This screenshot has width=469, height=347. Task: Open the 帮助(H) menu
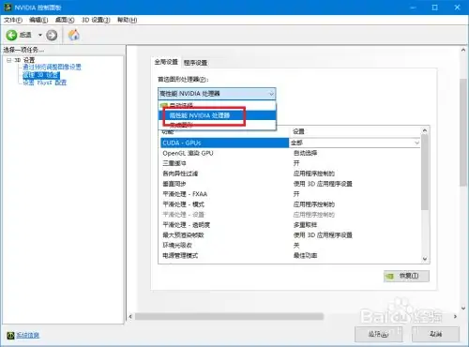pos(128,20)
